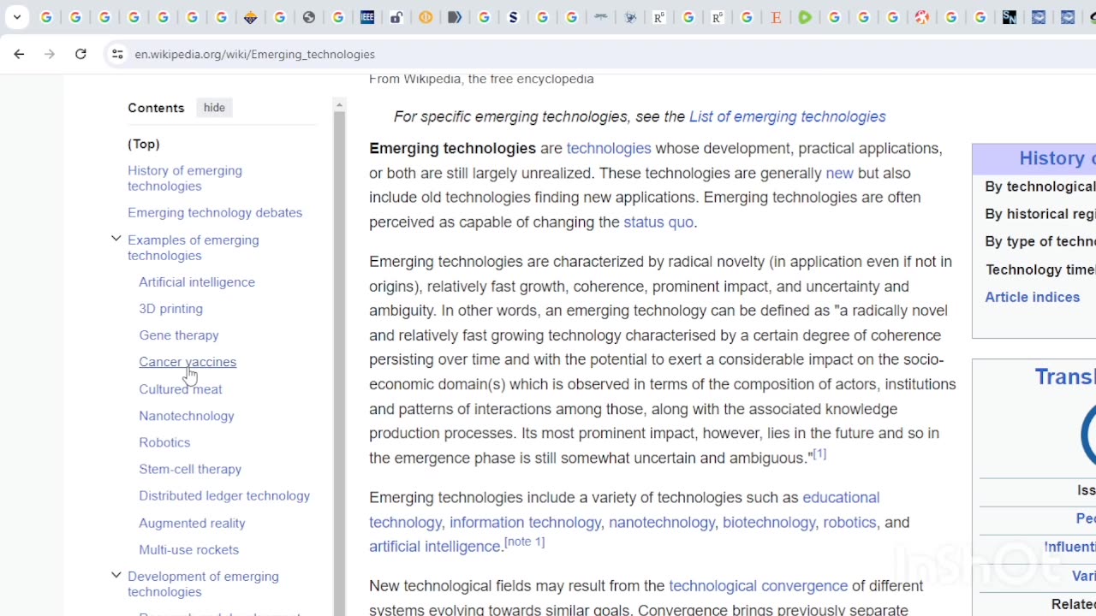Image resolution: width=1096 pixels, height=616 pixels.
Task: Jump to Cancer vaccines subsection
Action: [188, 362]
